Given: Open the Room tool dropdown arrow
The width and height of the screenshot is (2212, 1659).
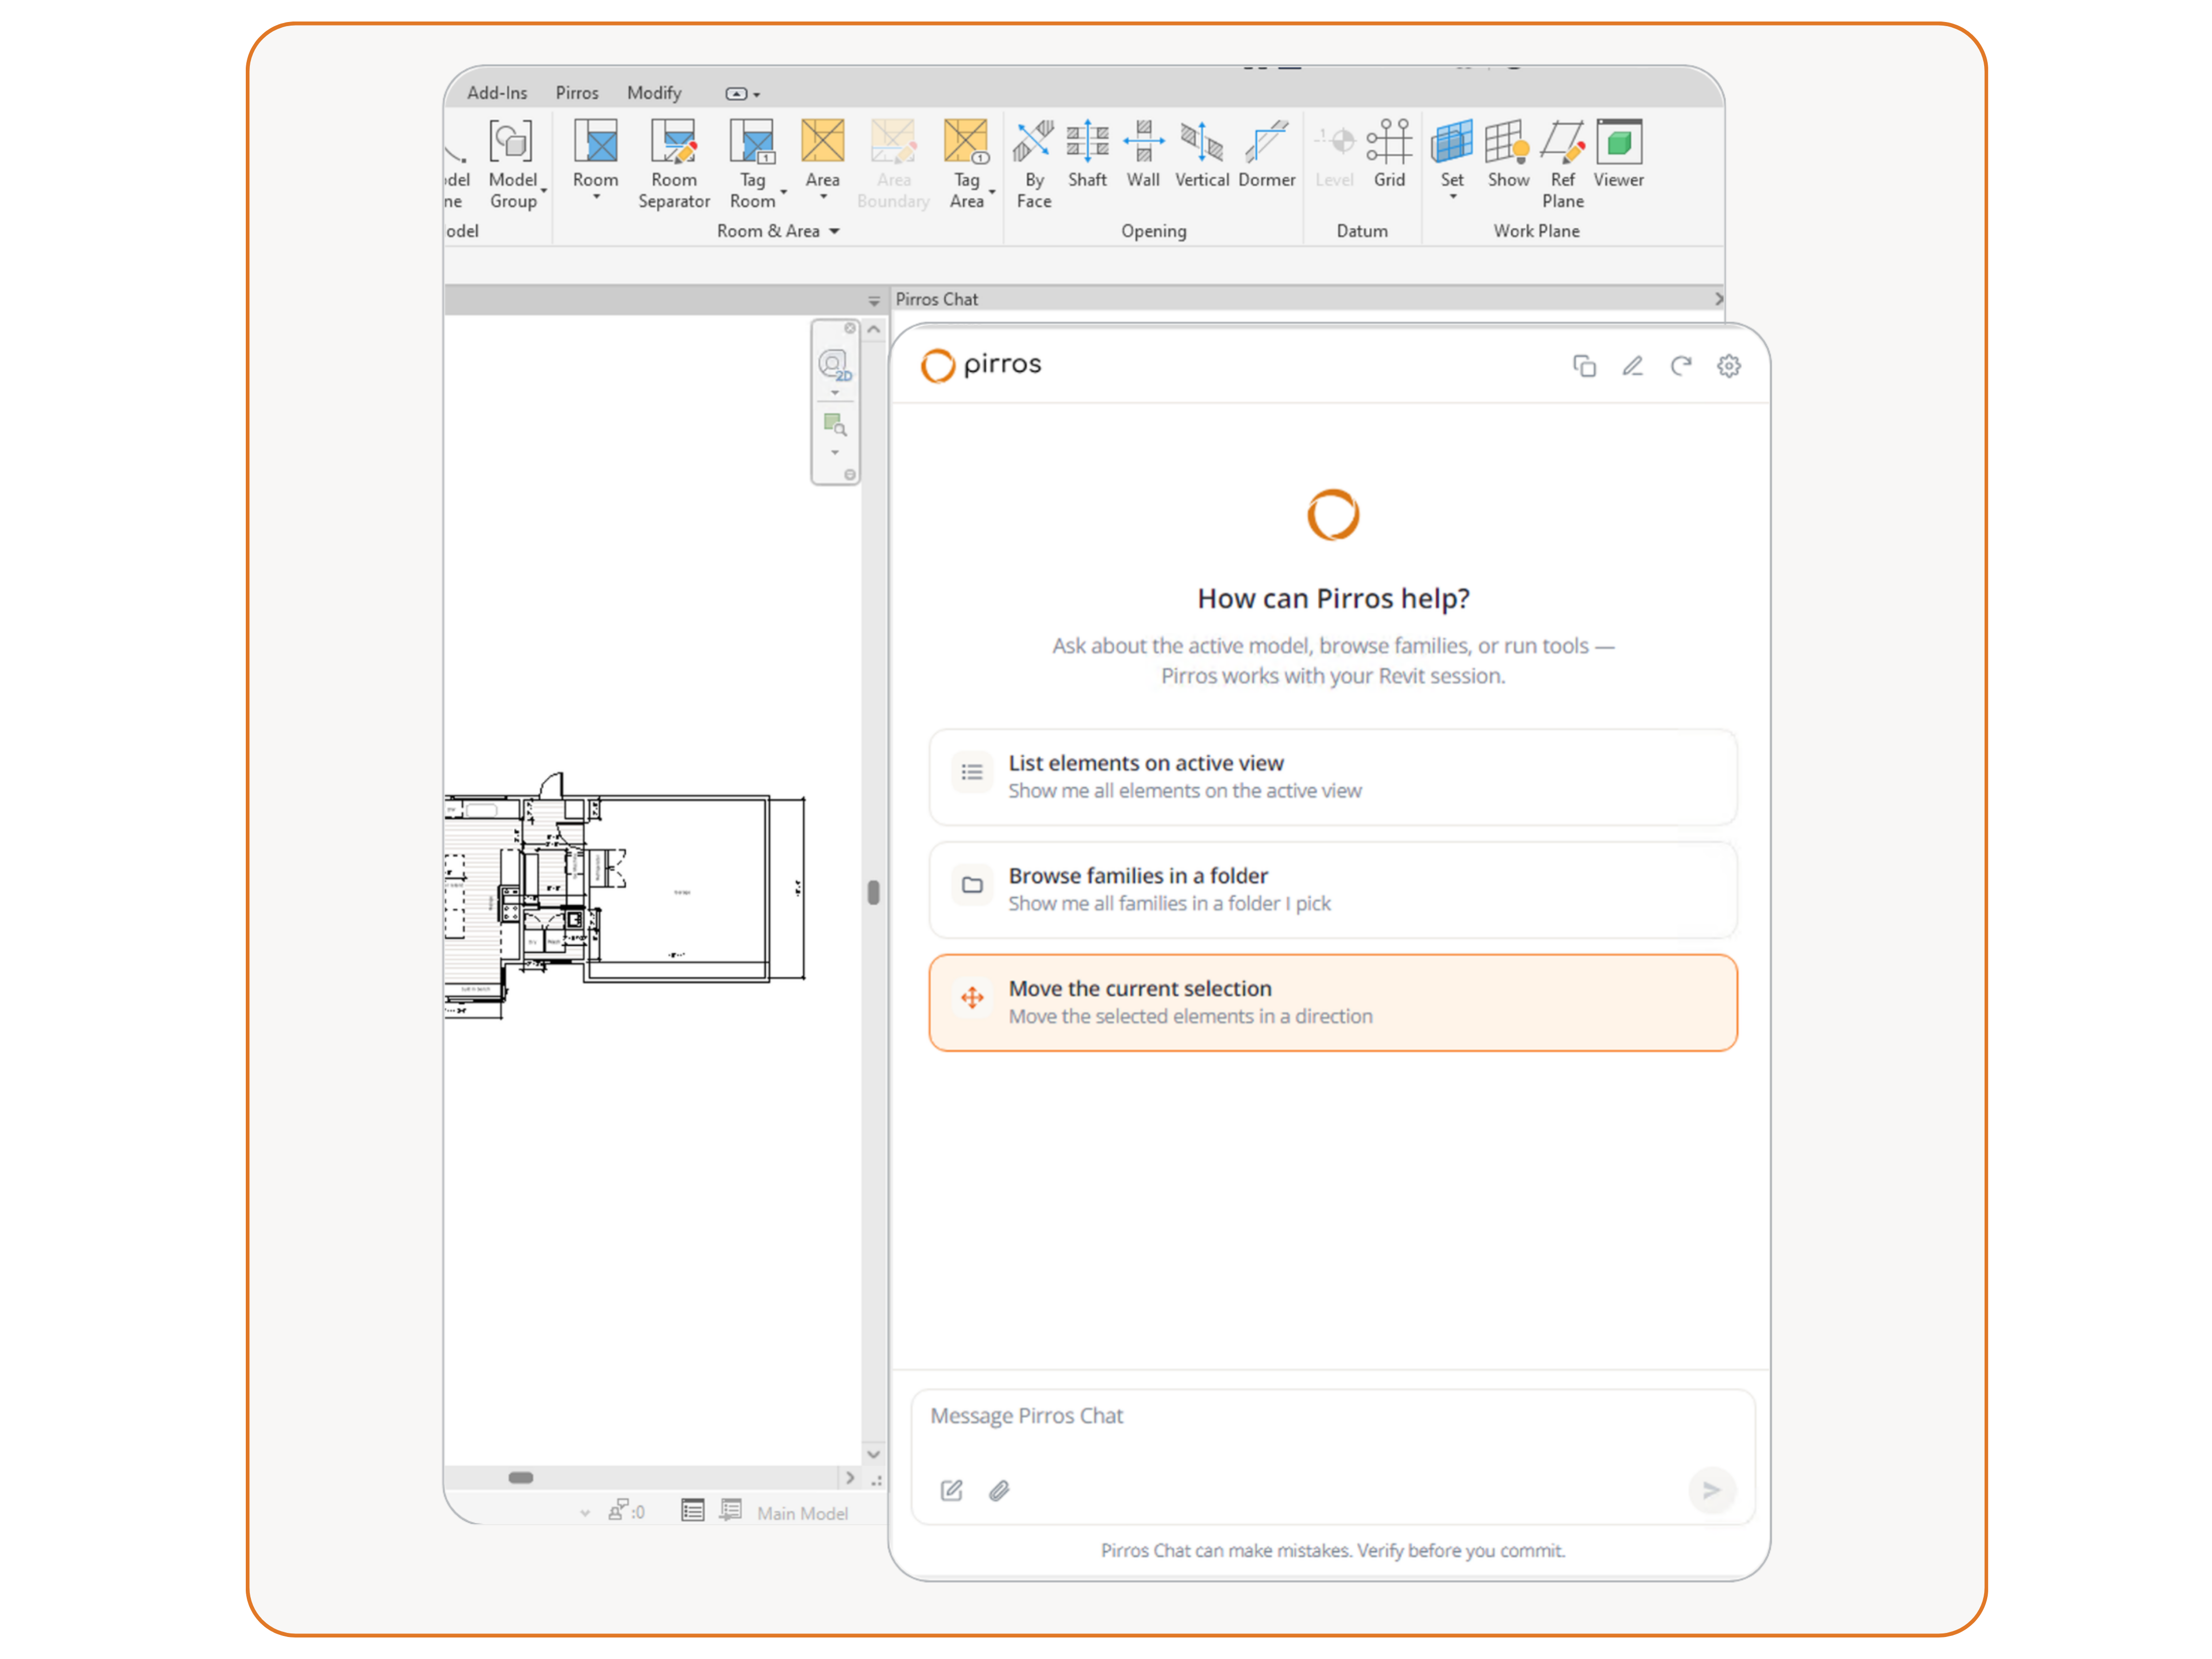Looking at the screenshot, I should coord(596,197).
